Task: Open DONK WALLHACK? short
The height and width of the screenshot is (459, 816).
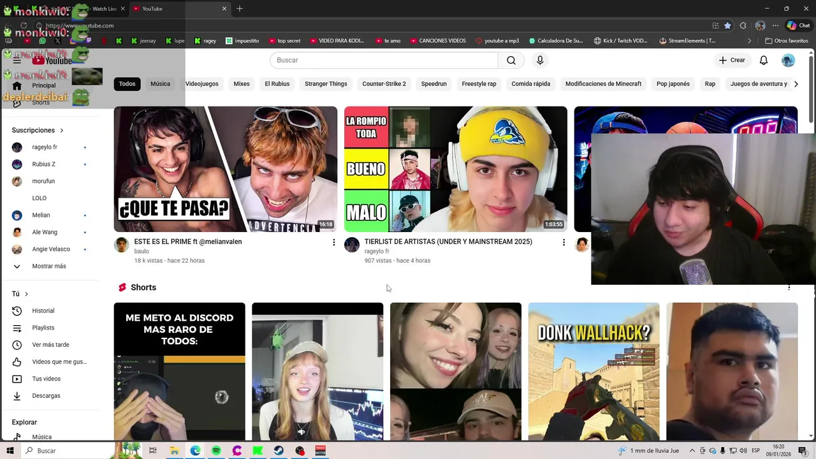Action: tap(594, 372)
